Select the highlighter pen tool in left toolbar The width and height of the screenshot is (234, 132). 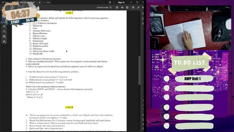tap(4, 26)
